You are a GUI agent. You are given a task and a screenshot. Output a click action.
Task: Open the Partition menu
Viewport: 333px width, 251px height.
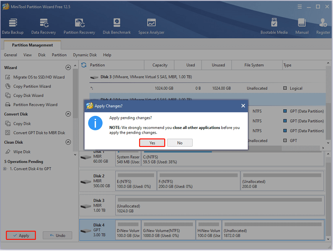[x=59, y=55]
